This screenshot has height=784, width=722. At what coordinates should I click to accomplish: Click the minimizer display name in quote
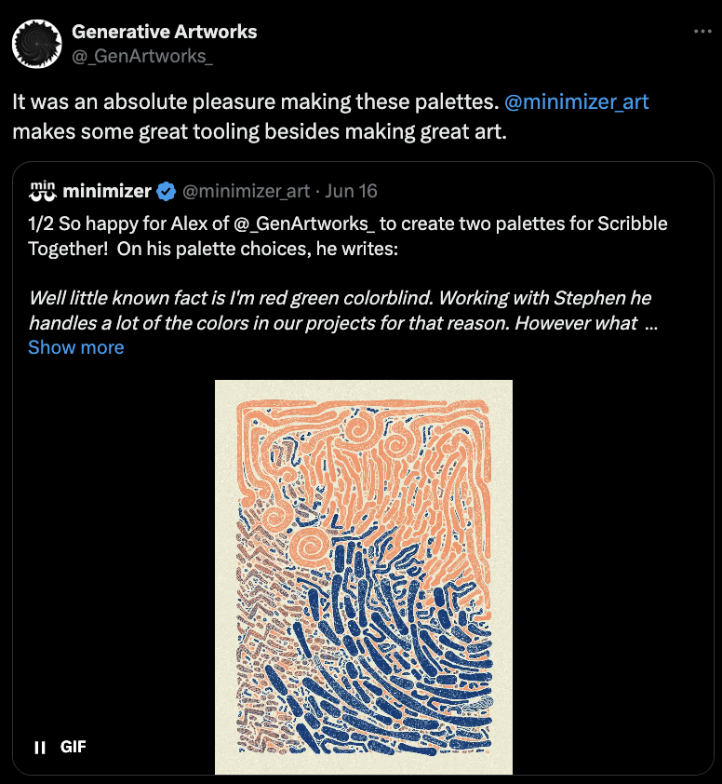click(107, 192)
